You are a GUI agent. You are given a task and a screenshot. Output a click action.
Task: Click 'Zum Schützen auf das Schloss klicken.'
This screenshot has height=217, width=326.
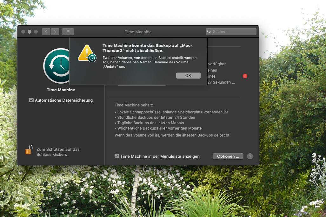tap(58, 152)
